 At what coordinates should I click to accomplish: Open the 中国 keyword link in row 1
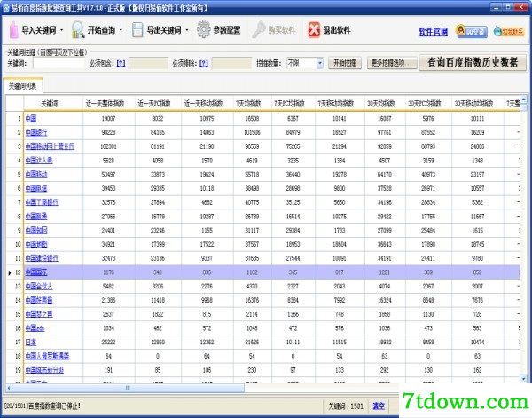[x=31, y=119]
